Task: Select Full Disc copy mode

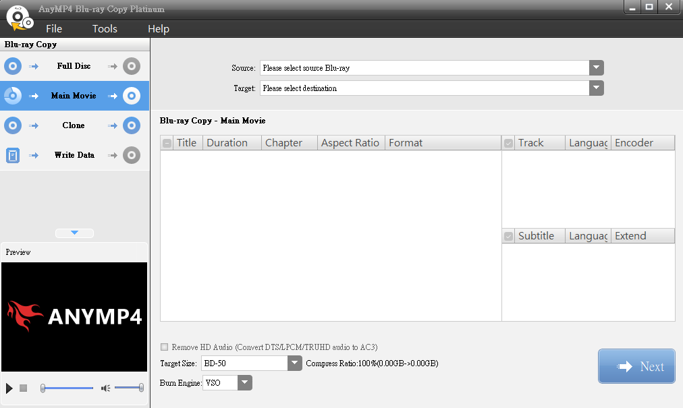Action: pos(74,66)
